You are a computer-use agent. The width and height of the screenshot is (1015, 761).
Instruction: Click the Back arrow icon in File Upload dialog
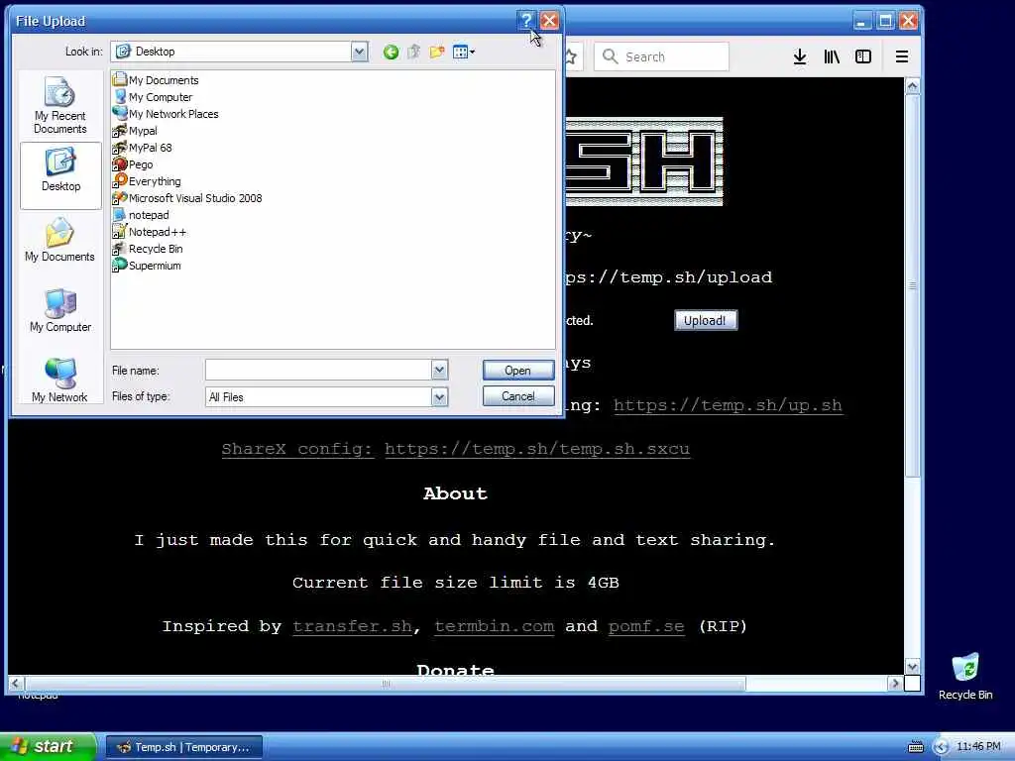391,53
